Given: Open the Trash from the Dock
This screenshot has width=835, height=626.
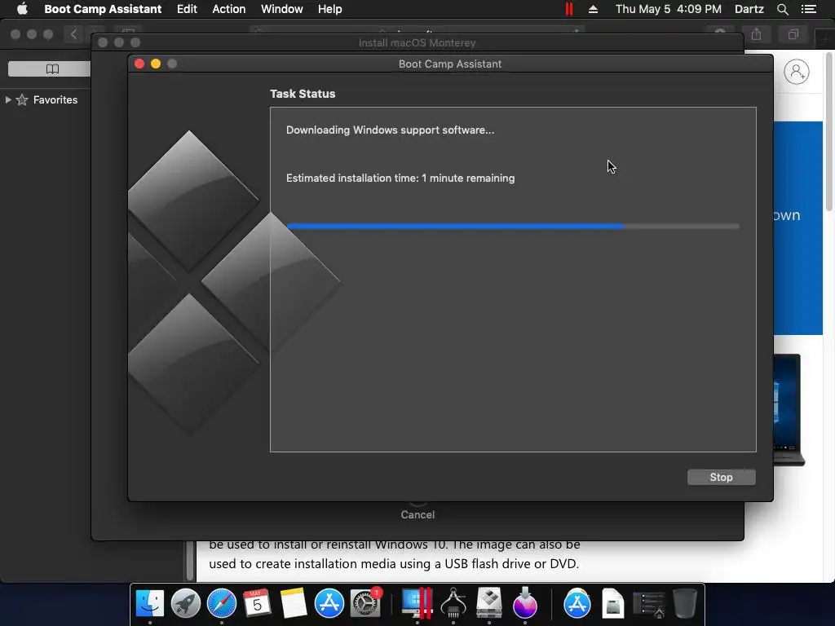Looking at the screenshot, I should 685,603.
